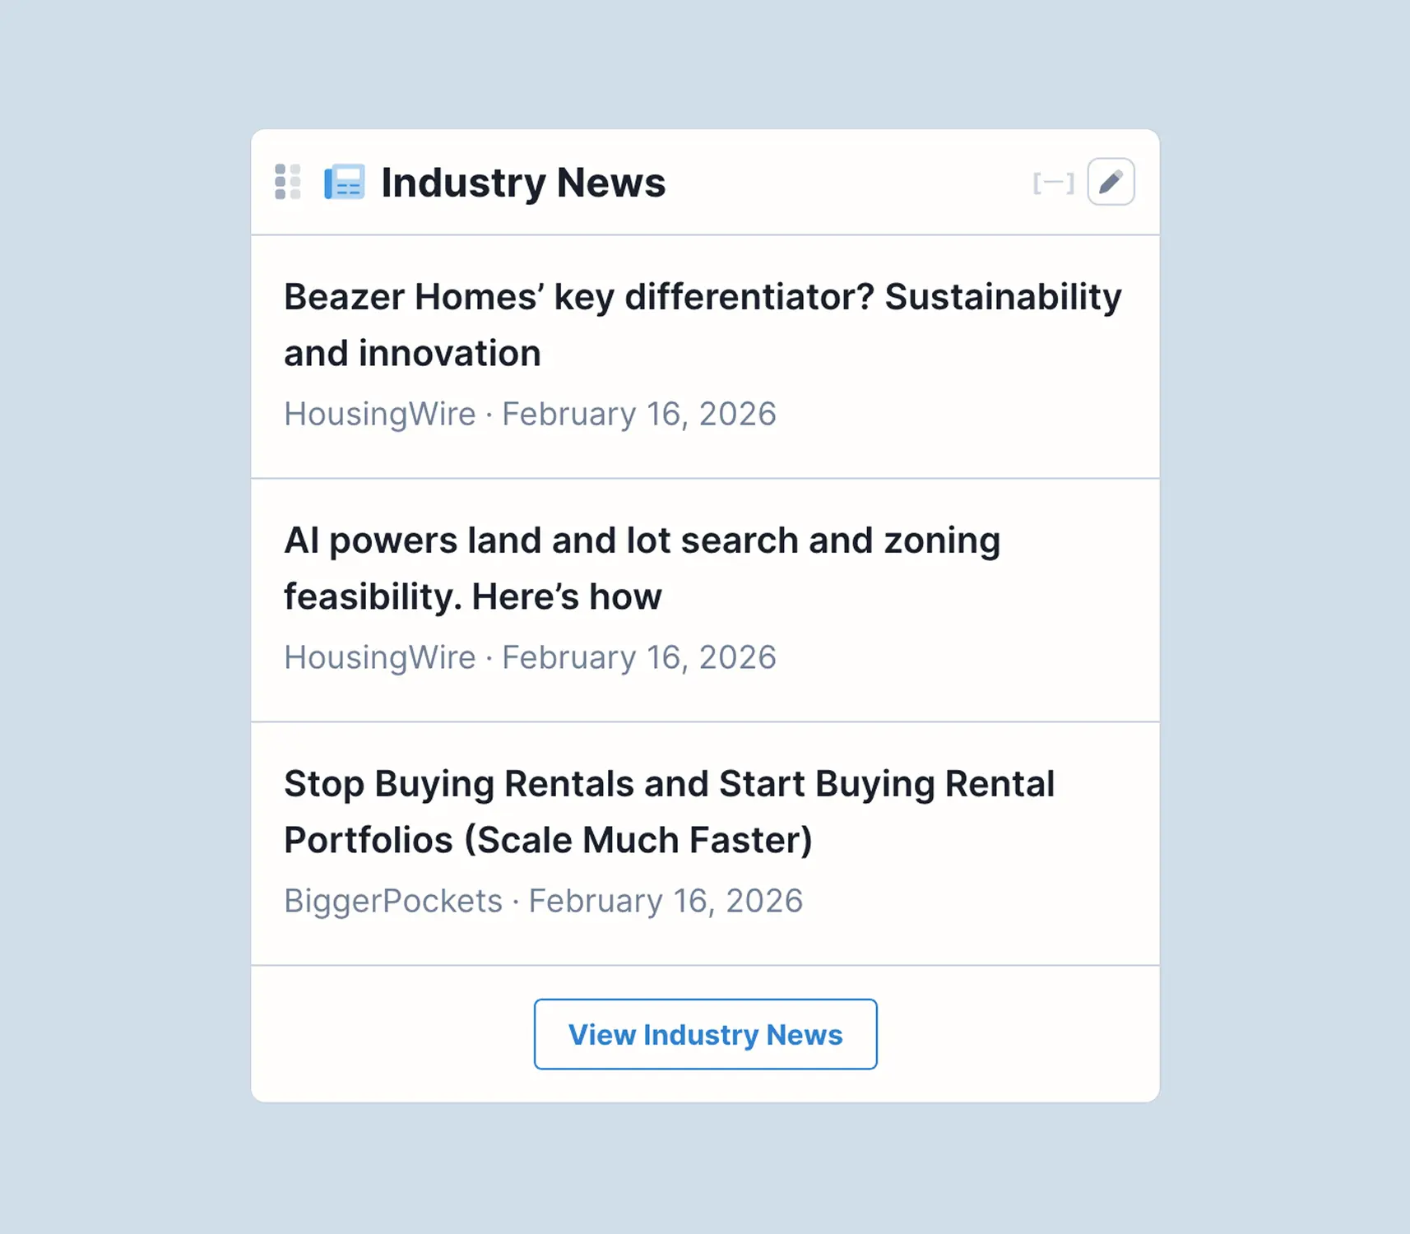Click "feasibility. Here's how" headline text
This screenshot has width=1410, height=1234.
[472, 597]
